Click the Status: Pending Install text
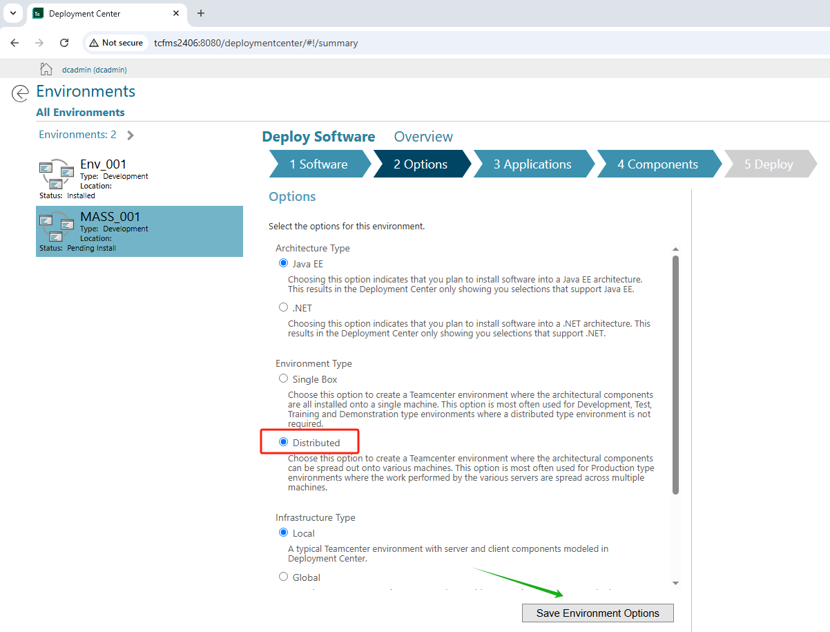Screen dimensions: 830x632 tap(77, 248)
